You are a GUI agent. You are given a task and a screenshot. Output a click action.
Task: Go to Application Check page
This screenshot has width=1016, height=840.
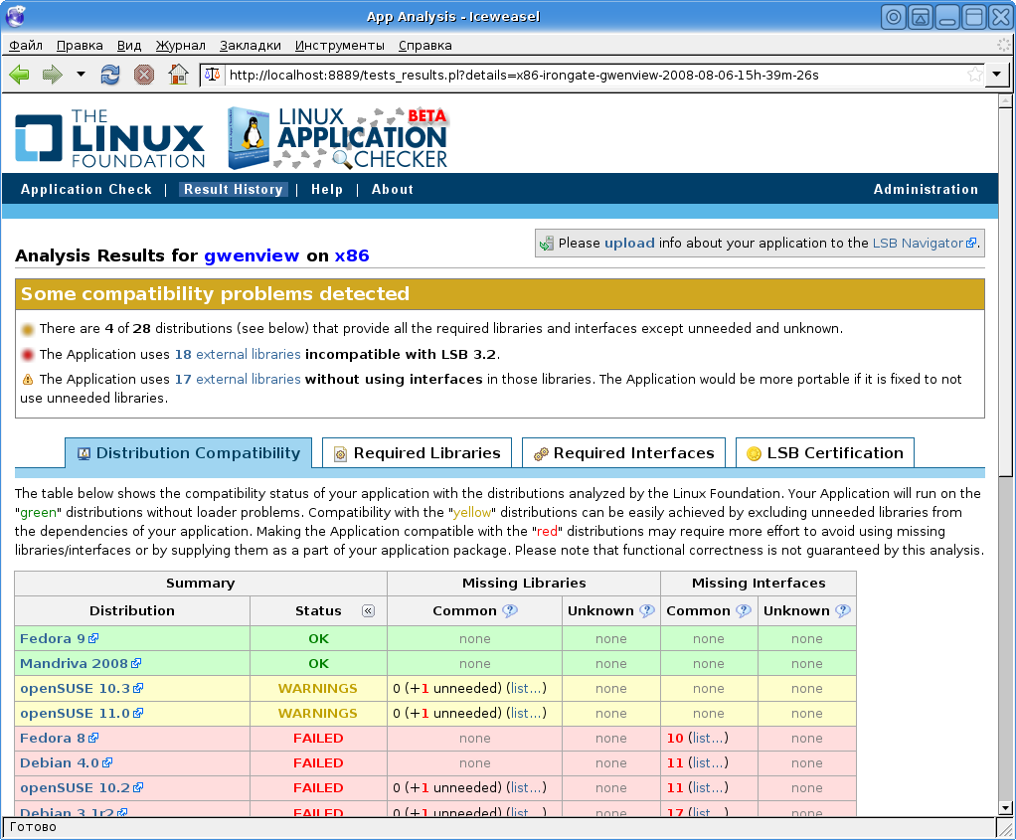pyautogui.click(x=86, y=189)
